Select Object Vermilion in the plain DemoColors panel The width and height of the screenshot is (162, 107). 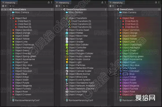tap(24, 30)
